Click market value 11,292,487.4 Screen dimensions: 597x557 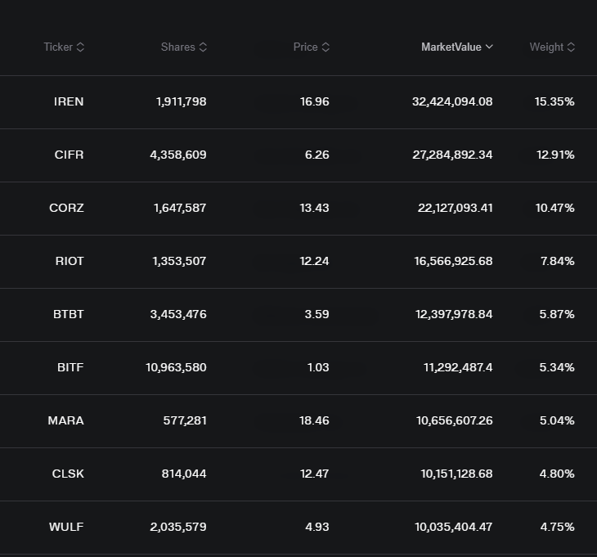458,367
